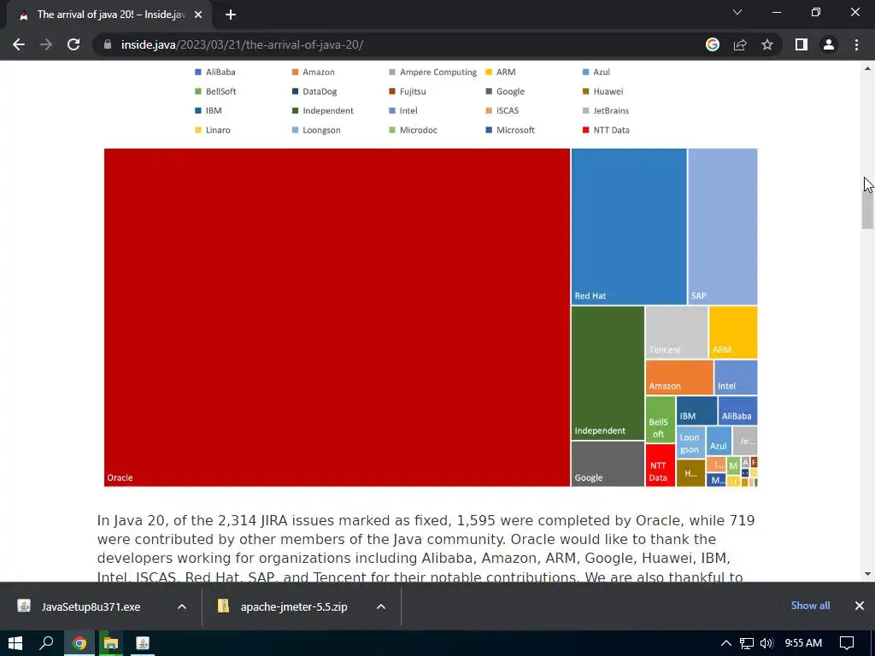Click the Amazon legend color swatch
Screen dimensions: 875x656
pos(295,72)
